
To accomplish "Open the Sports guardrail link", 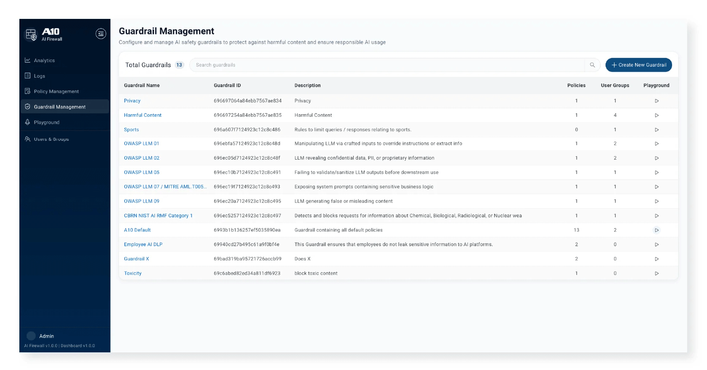I will 131,130.
